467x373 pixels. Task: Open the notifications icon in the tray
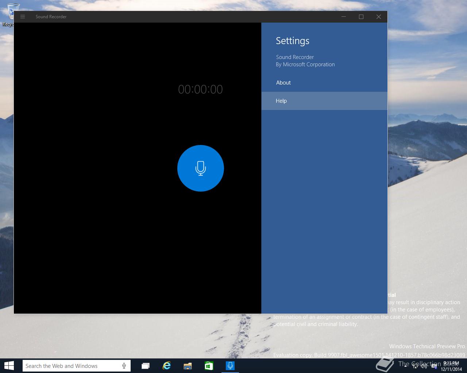coord(434,366)
